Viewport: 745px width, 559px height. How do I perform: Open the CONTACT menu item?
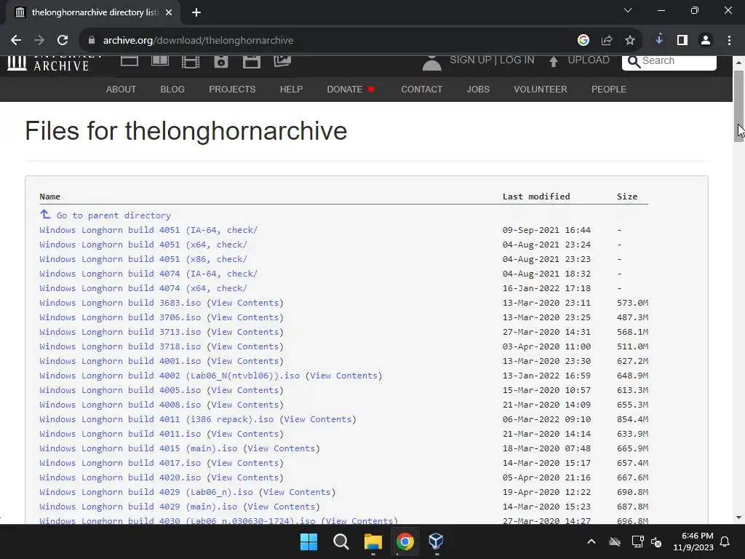tap(421, 90)
